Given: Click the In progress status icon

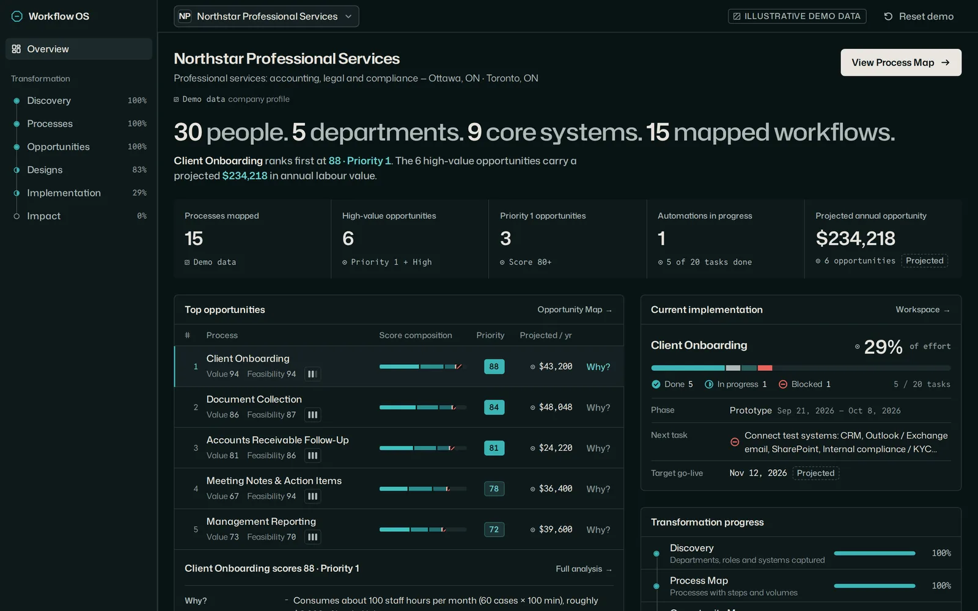Looking at the screenshot, I should point(709,384).
